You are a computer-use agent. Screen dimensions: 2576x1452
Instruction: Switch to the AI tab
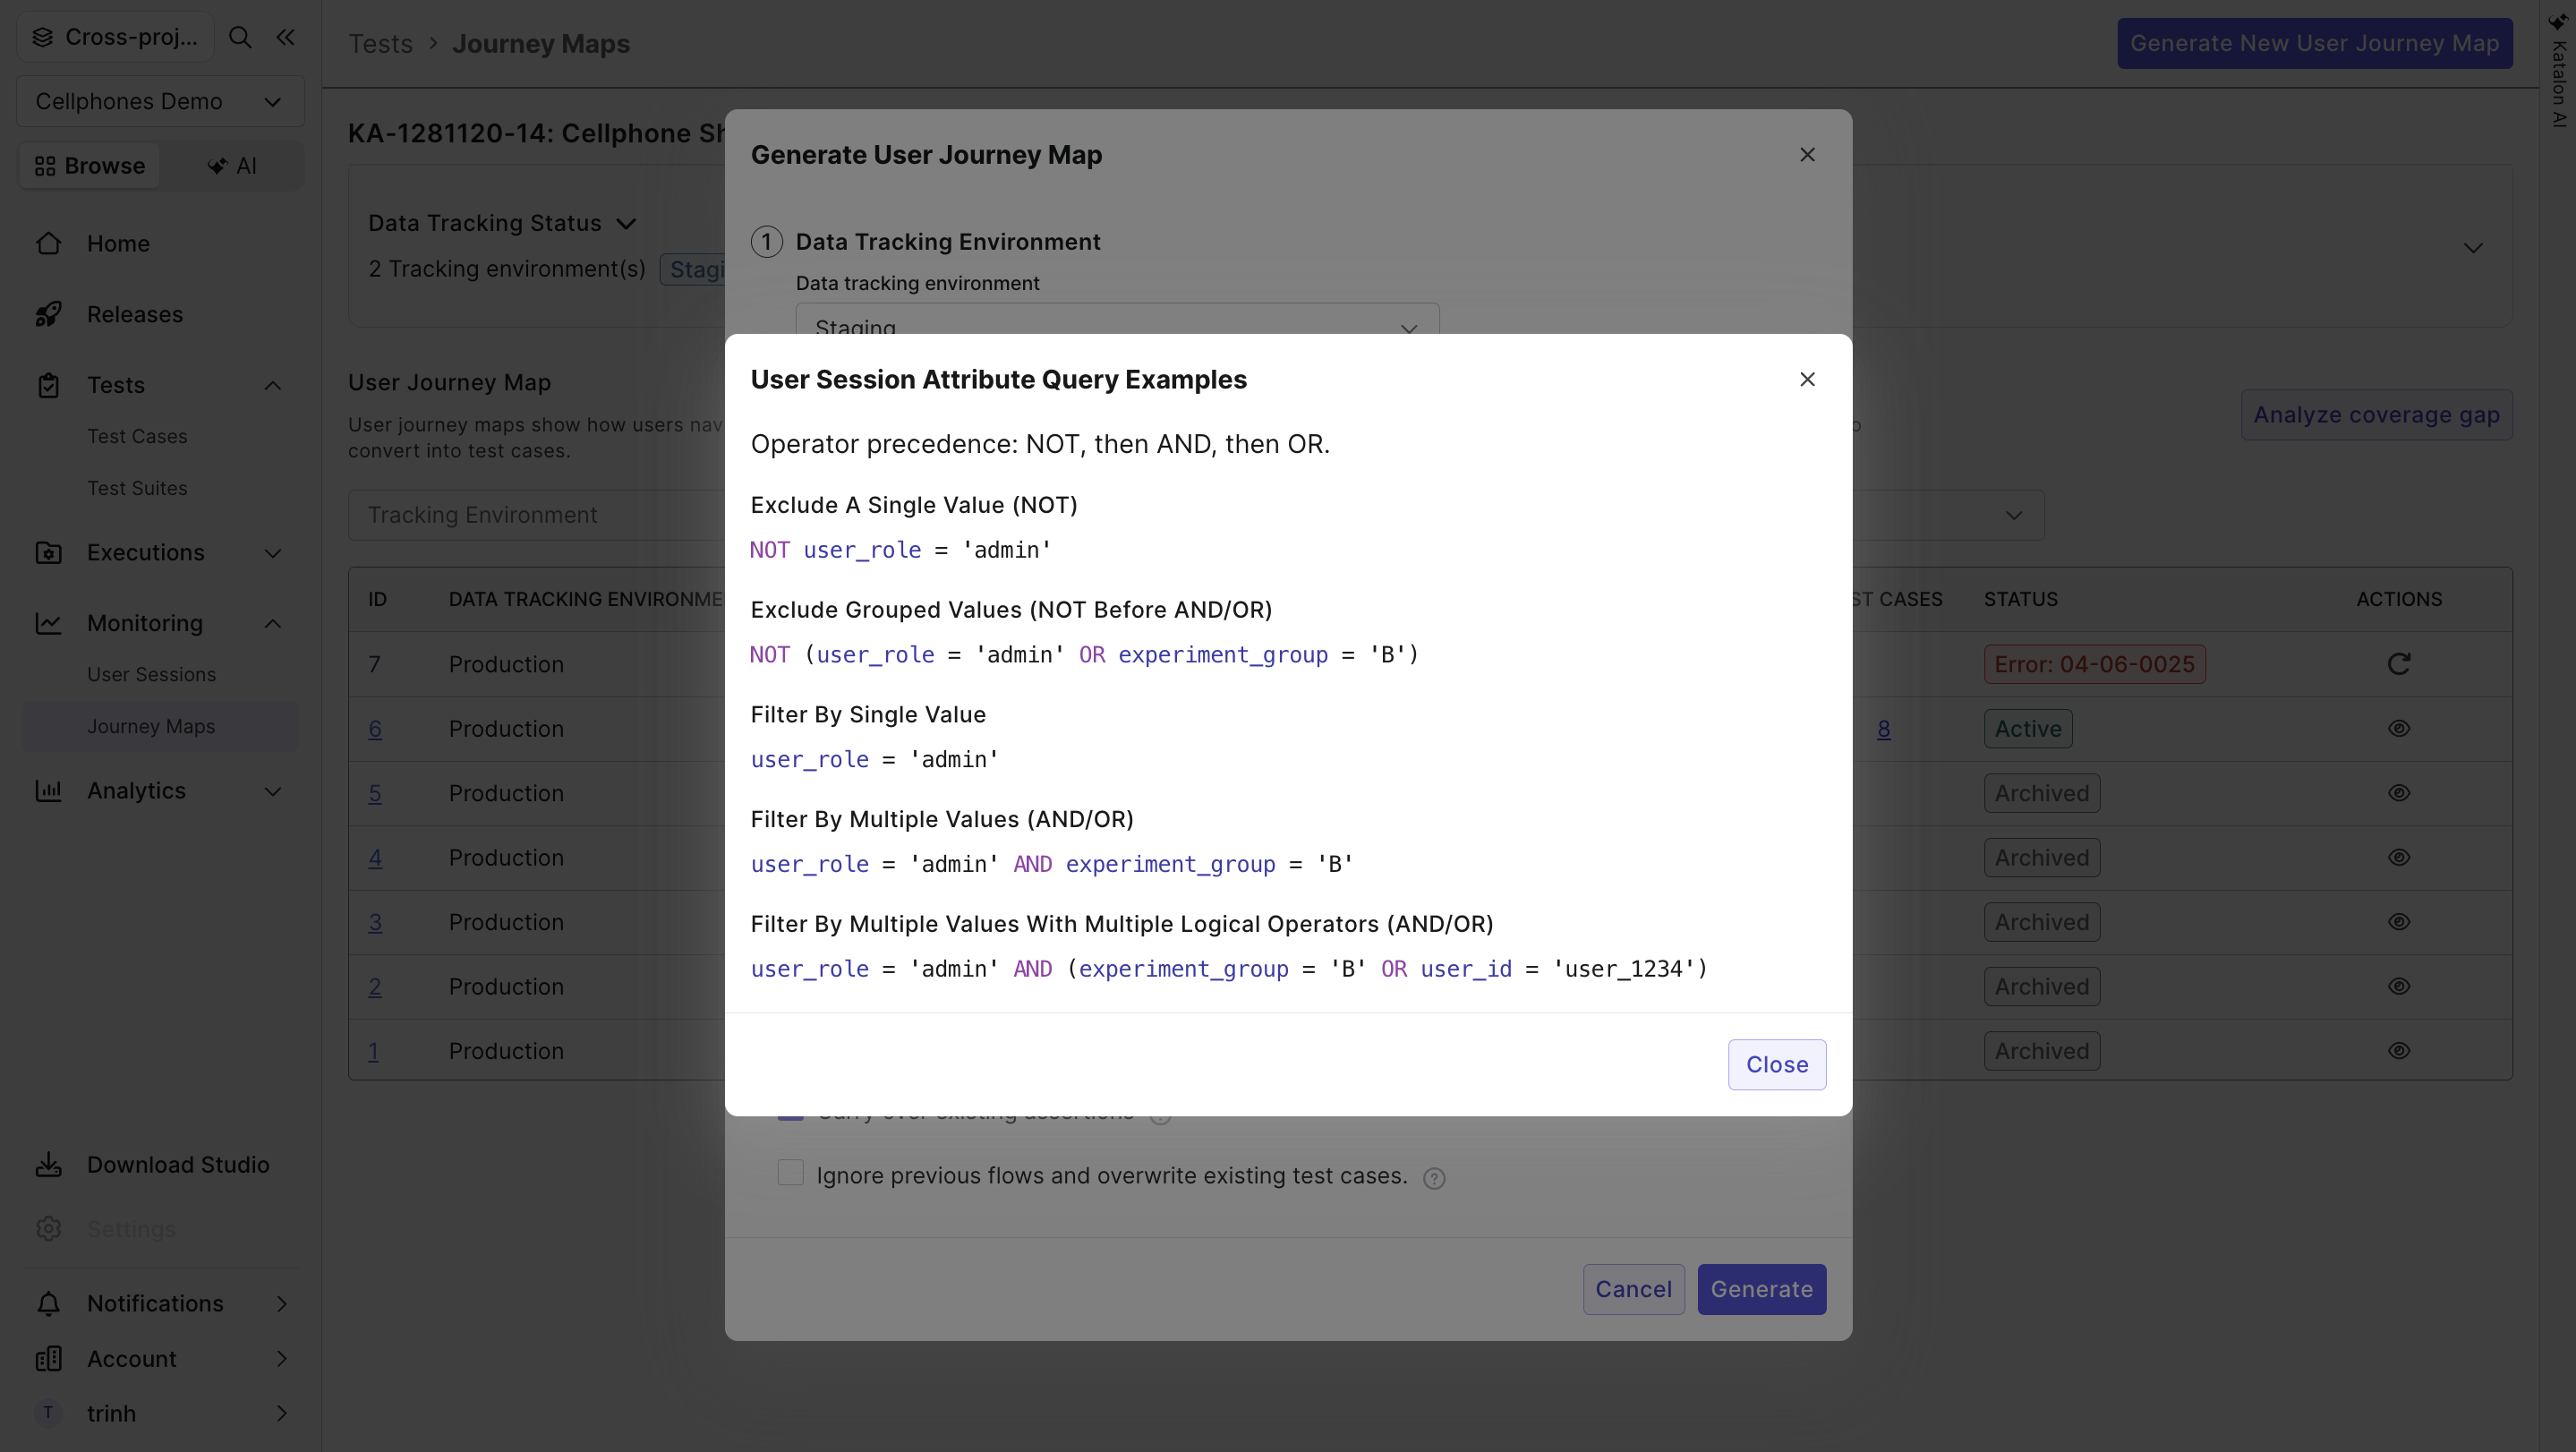pos(232,166)
